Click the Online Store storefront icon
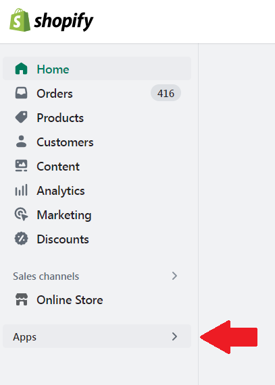Image resolution: width=275 pixels, height=385 pixels. 22,299
